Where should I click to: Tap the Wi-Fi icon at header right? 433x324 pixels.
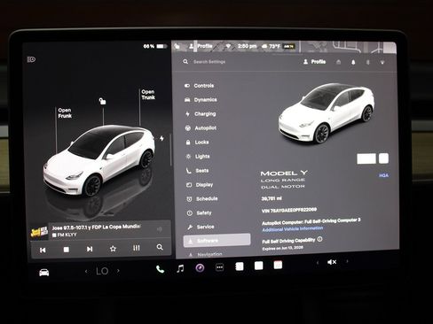[382, 62]
